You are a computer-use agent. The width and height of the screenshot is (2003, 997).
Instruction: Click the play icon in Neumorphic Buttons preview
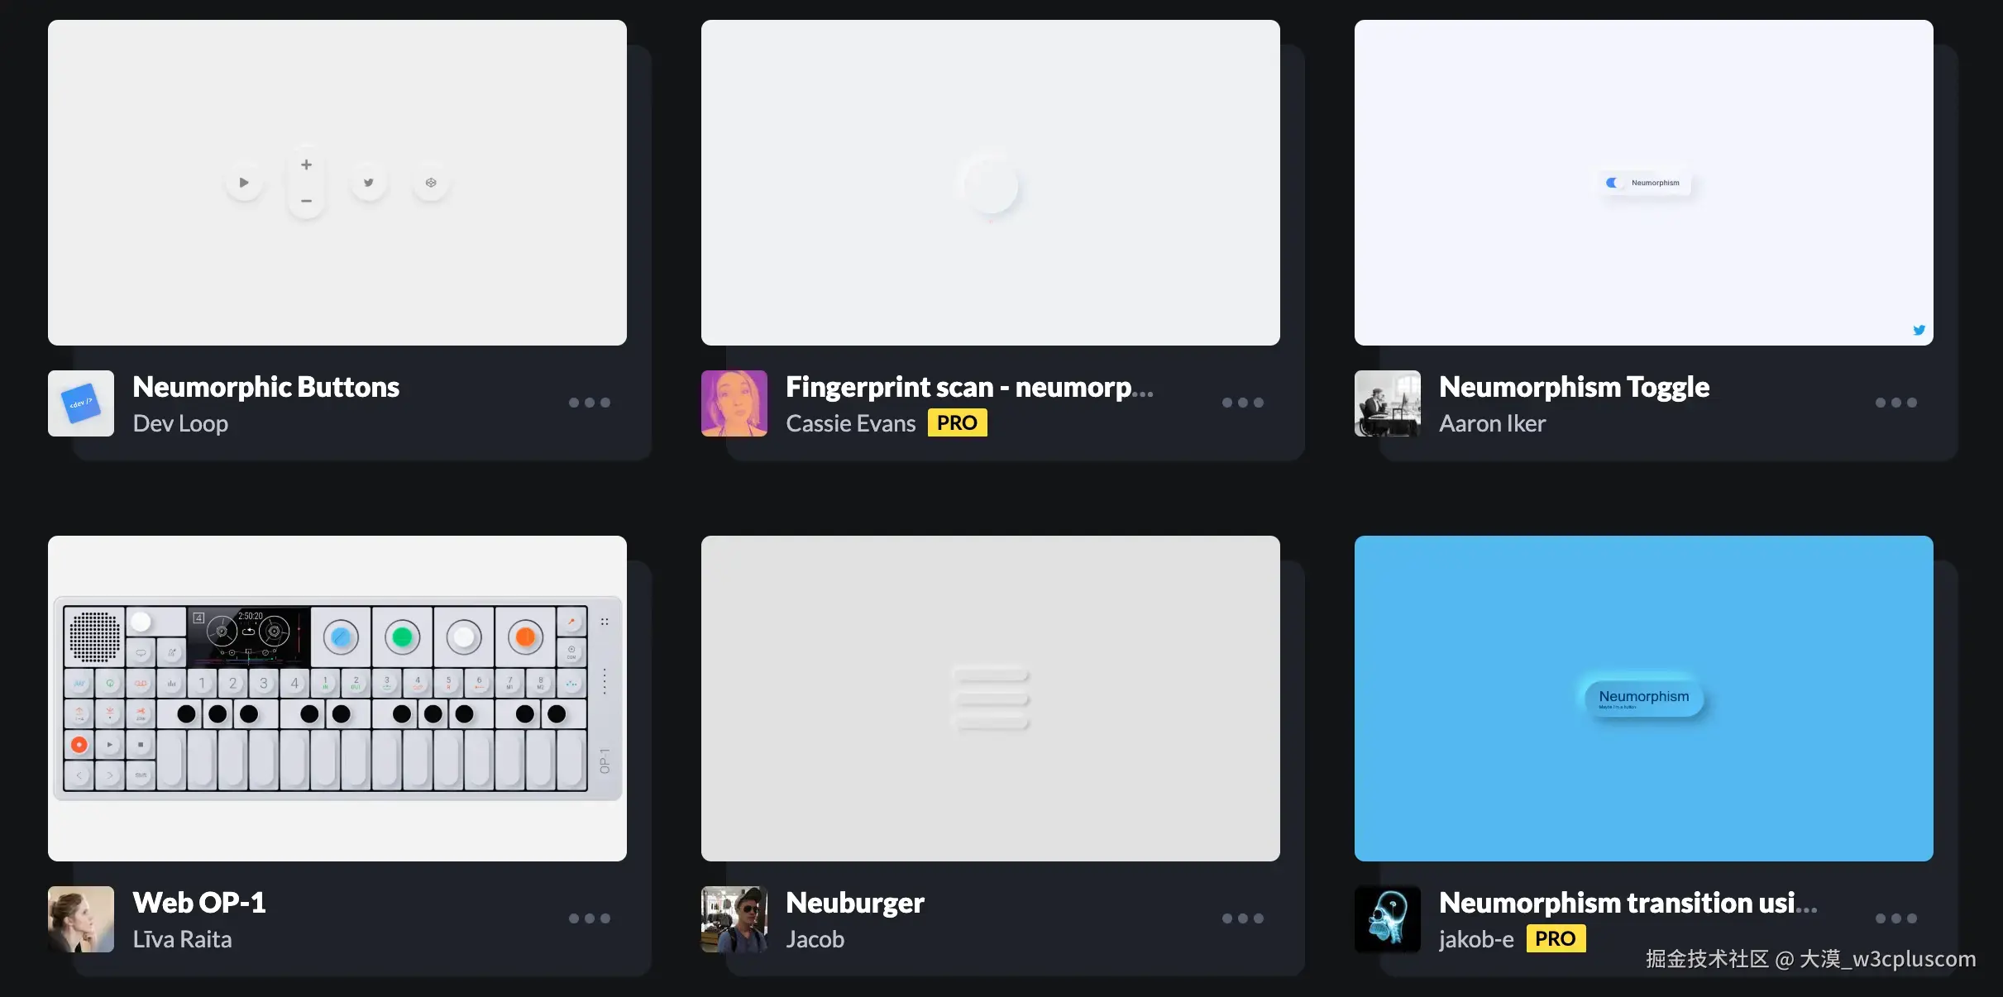click(x=244, y=183)
